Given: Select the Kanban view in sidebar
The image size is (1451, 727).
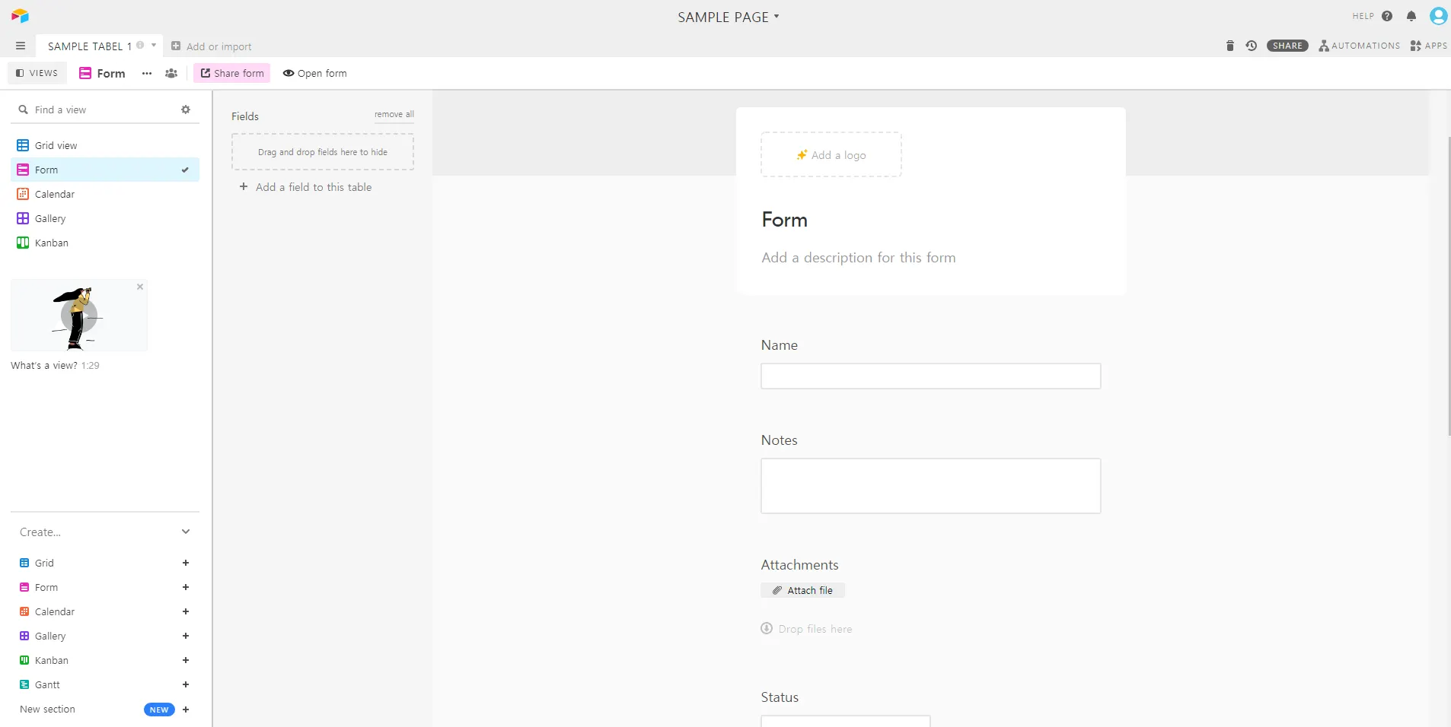Looking at the screenshot, I should (52, 243).
